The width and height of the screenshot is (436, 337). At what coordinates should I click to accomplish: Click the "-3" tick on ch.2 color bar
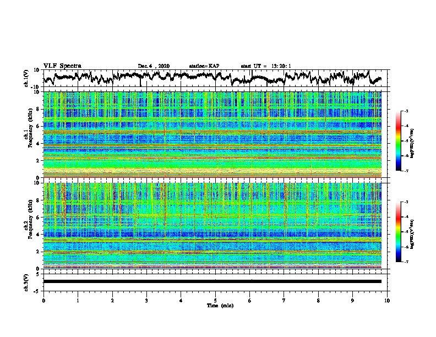tap(406, 202)
